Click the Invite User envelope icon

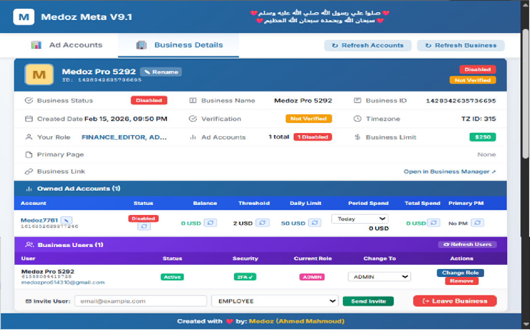point(28,301)
